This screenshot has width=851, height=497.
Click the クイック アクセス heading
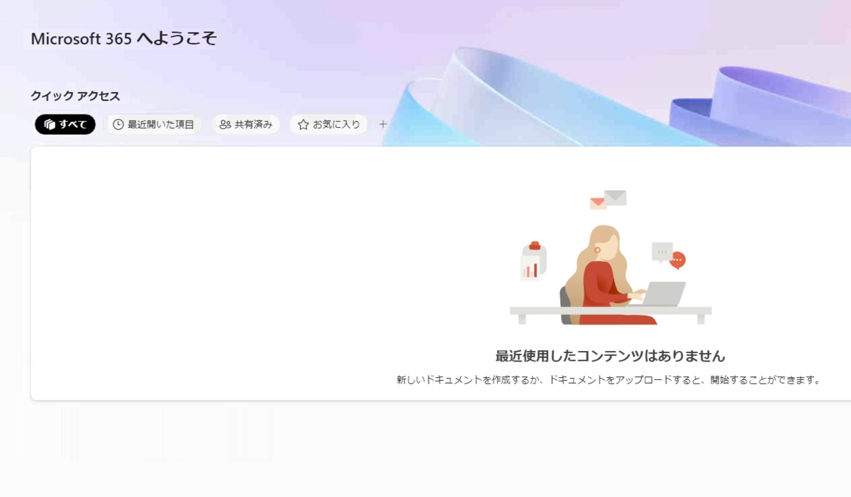pyautogui.click(x=75, y=96)
